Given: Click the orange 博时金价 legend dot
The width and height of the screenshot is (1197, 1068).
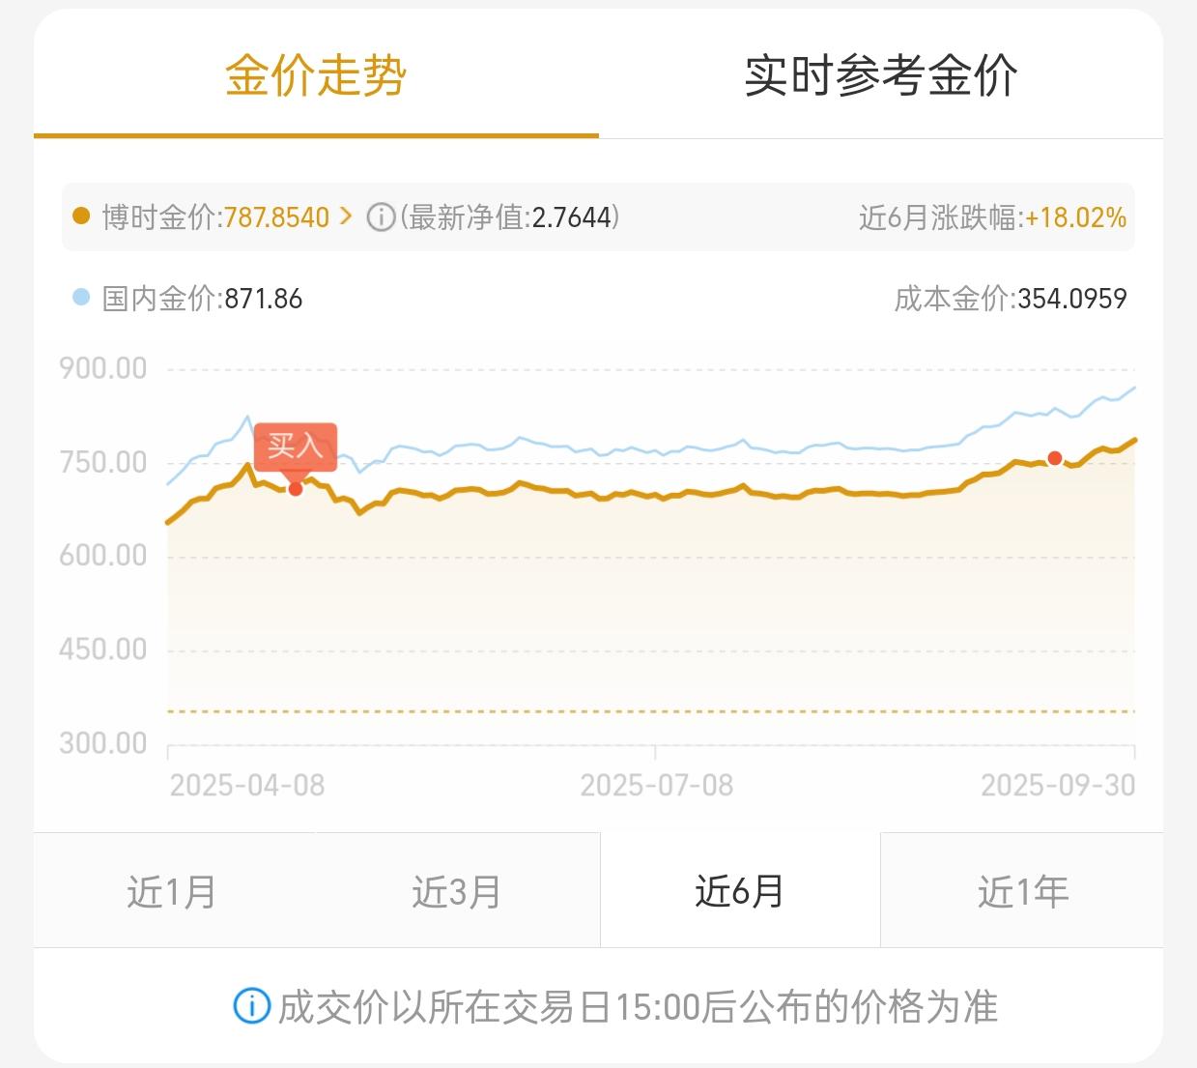Looking at the screenshot, I should [x=81, y=216].
